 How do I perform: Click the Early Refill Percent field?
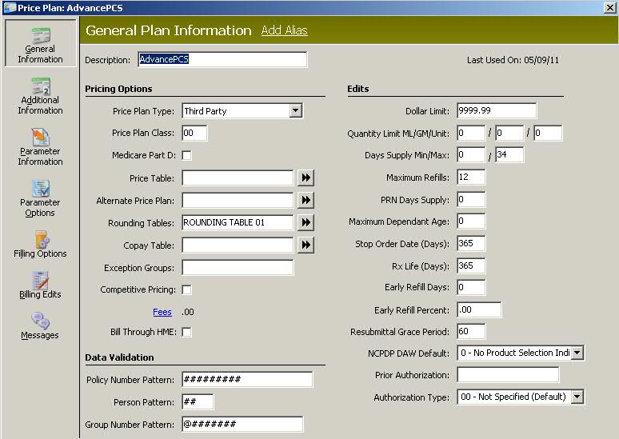pyautogui.click(x=479, y=310)
